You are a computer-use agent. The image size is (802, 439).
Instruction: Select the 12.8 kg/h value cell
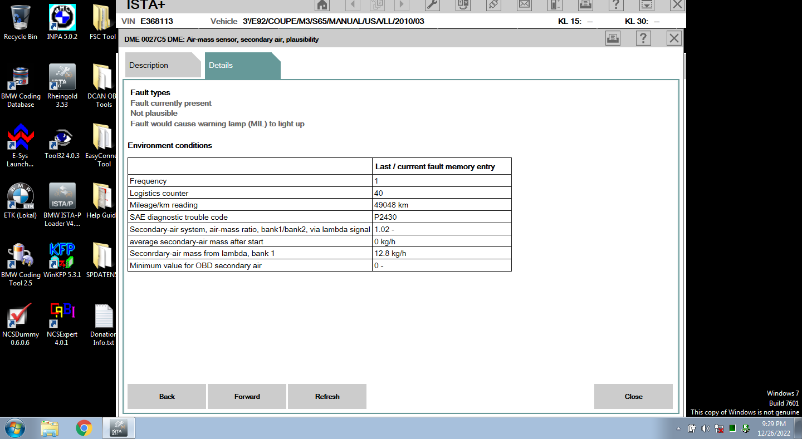point(442,253)
